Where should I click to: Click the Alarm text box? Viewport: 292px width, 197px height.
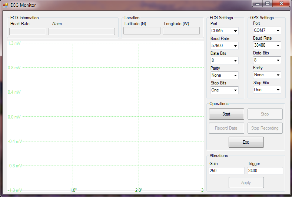(x=82, y=31)
